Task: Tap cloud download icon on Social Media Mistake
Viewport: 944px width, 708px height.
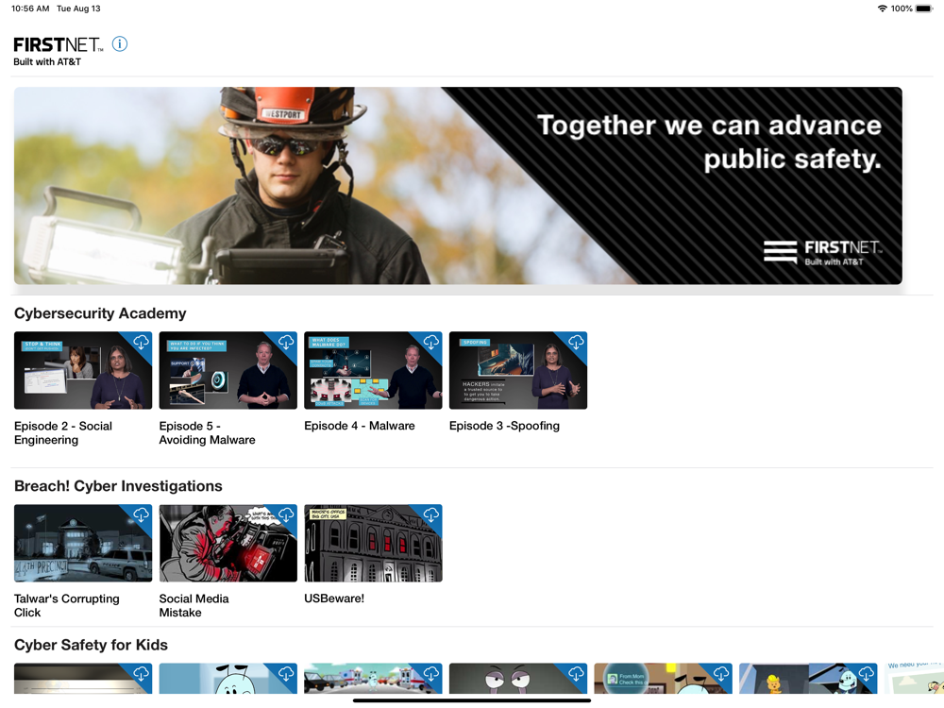Action: click(286, 515)
